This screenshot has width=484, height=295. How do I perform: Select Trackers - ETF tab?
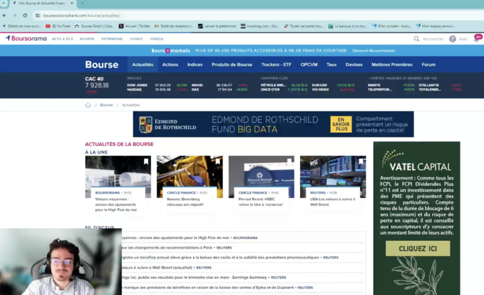click(276, 65)
